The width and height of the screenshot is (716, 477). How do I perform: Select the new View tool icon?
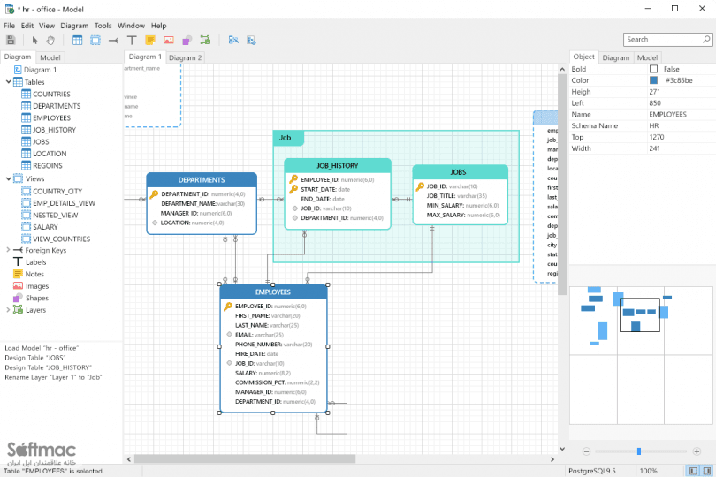pos(95,40)
